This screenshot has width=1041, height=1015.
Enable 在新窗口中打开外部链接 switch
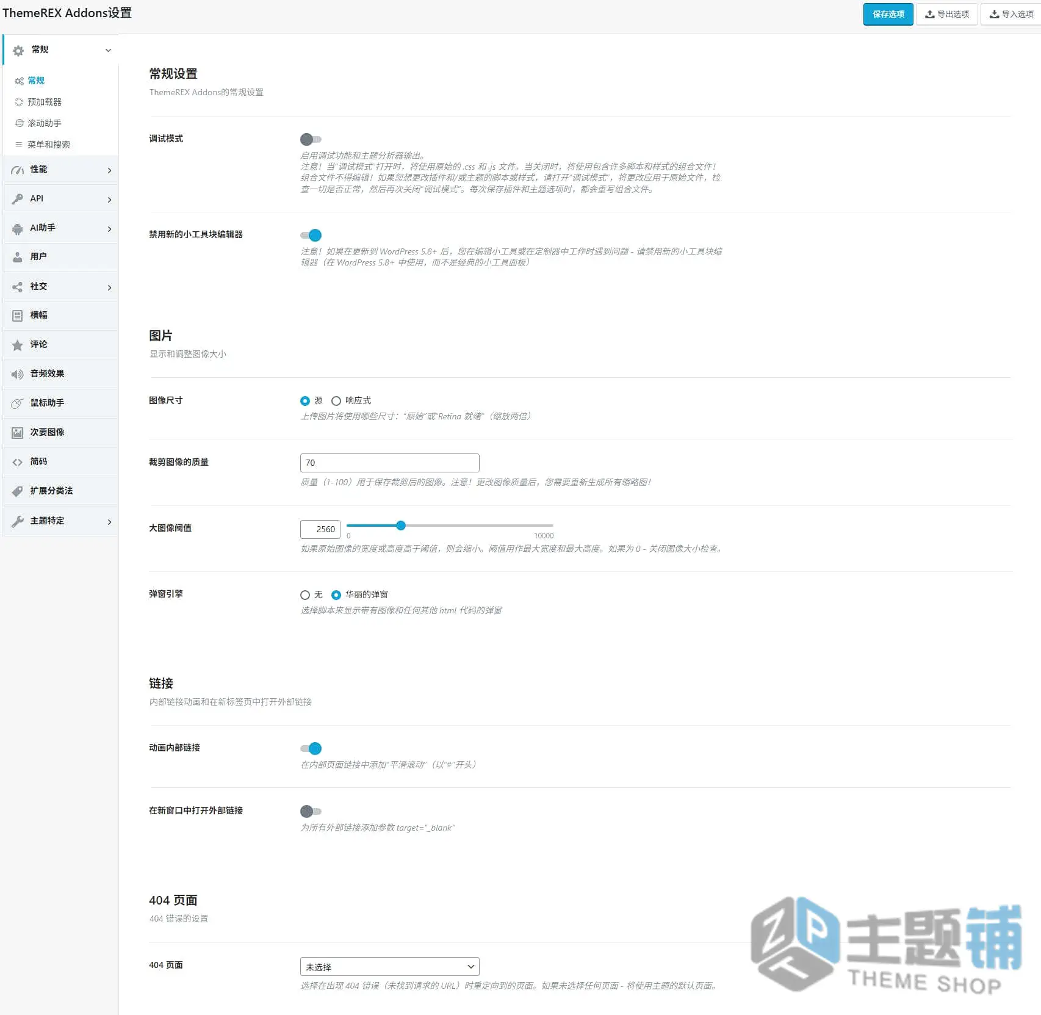pos(311,811)
